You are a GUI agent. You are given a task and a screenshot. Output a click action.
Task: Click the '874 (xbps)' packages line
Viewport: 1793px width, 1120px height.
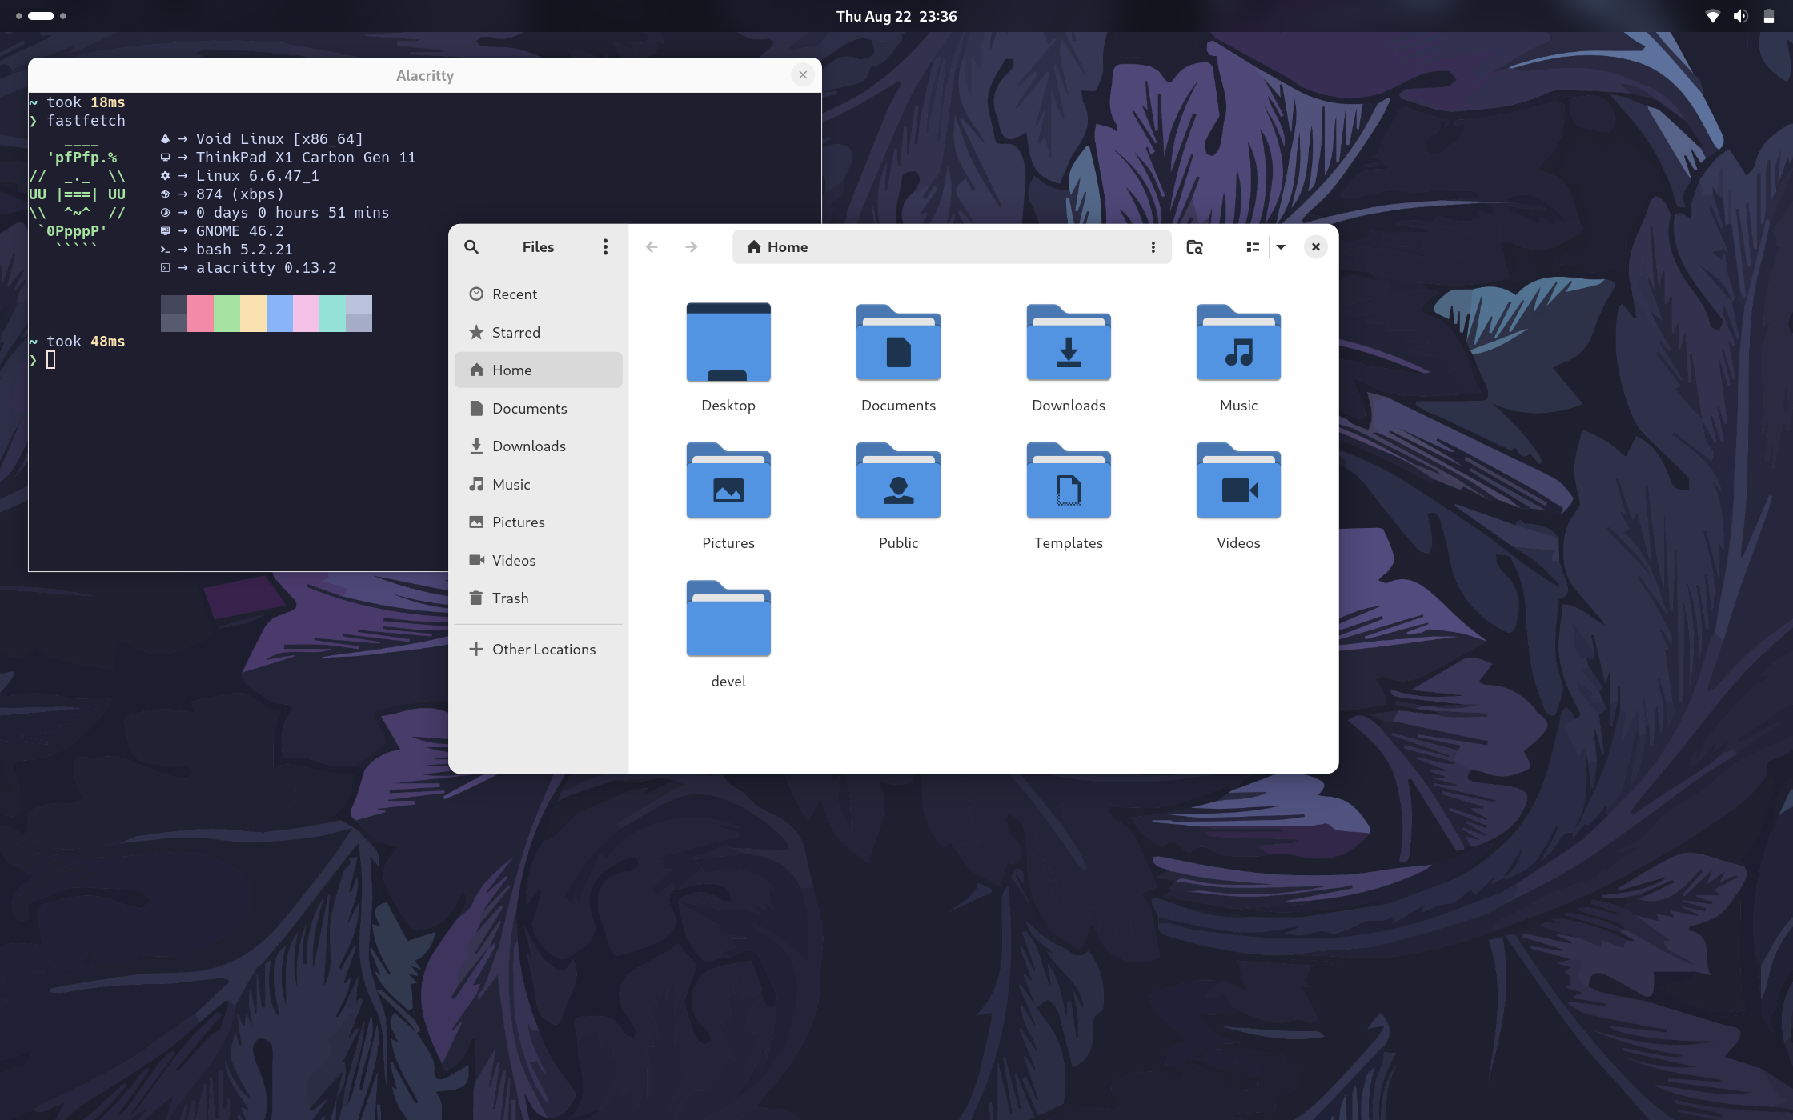click(x=240, y=194)
